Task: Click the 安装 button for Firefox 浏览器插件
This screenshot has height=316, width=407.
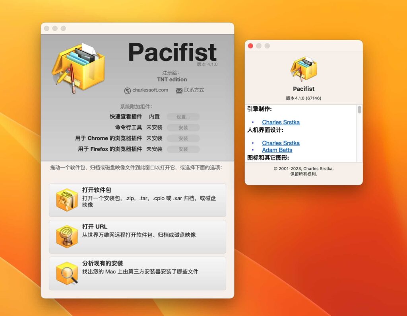Action: coord(183,149)
